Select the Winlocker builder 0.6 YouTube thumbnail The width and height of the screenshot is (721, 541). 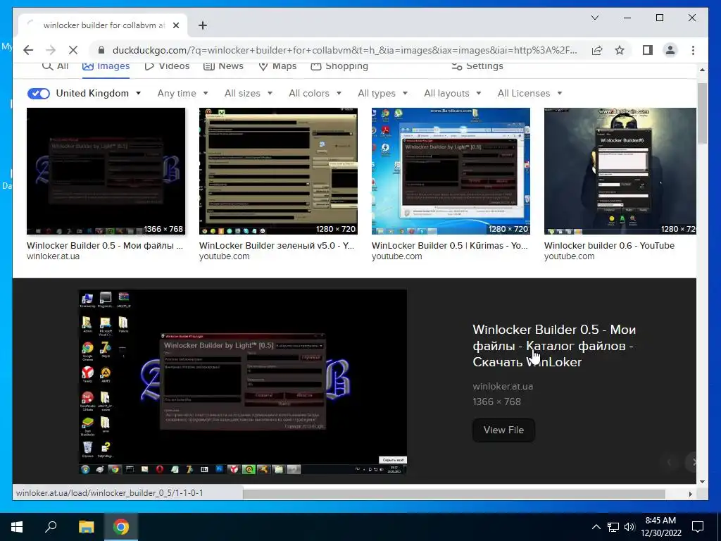pyautogui.click(x=620, y=171)
